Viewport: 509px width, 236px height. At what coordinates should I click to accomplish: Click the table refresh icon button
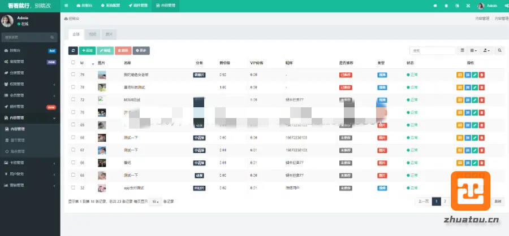(72, 51)
